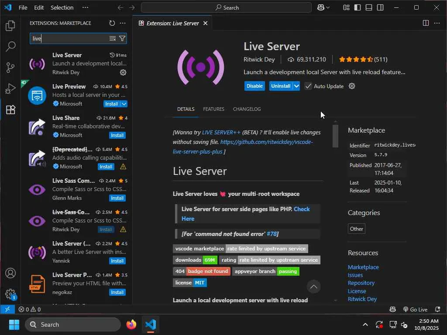Open issue #78 link
This screenshot has height=335, width=447.
point(272,234)
